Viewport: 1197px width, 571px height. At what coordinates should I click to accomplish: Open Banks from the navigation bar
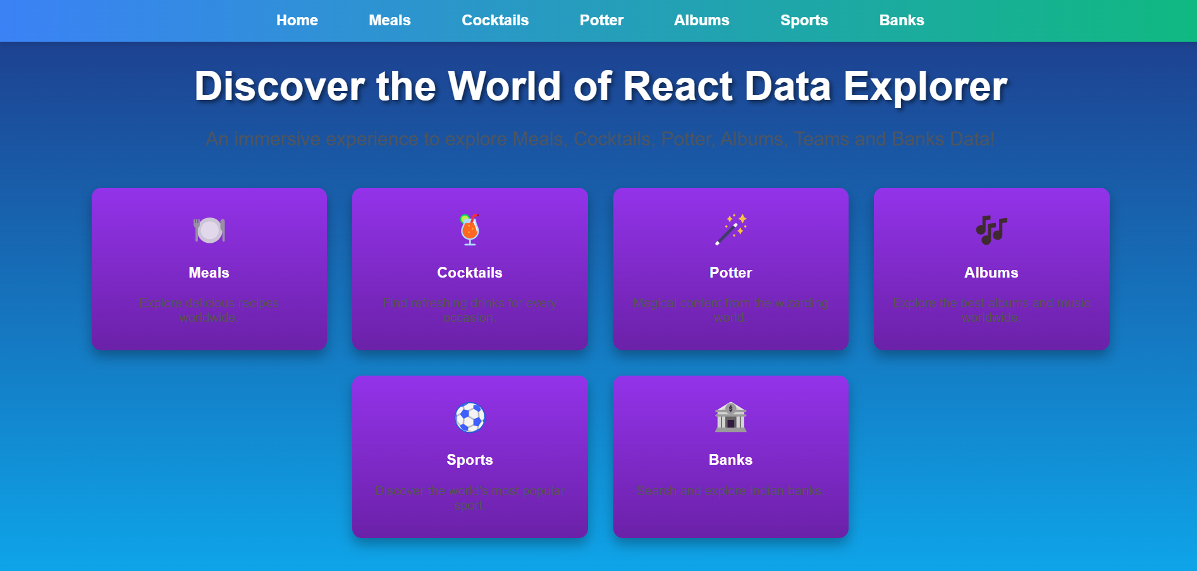pyautogui.click(x=901, y=20)
